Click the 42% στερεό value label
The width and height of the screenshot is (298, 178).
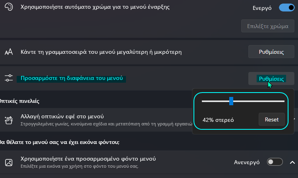pos(218,120)
